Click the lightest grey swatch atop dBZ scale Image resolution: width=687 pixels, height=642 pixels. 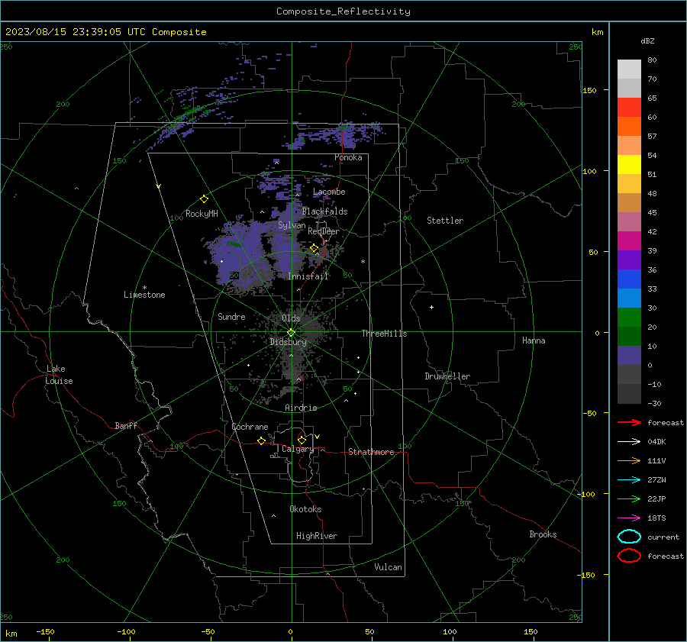[629, 69]
